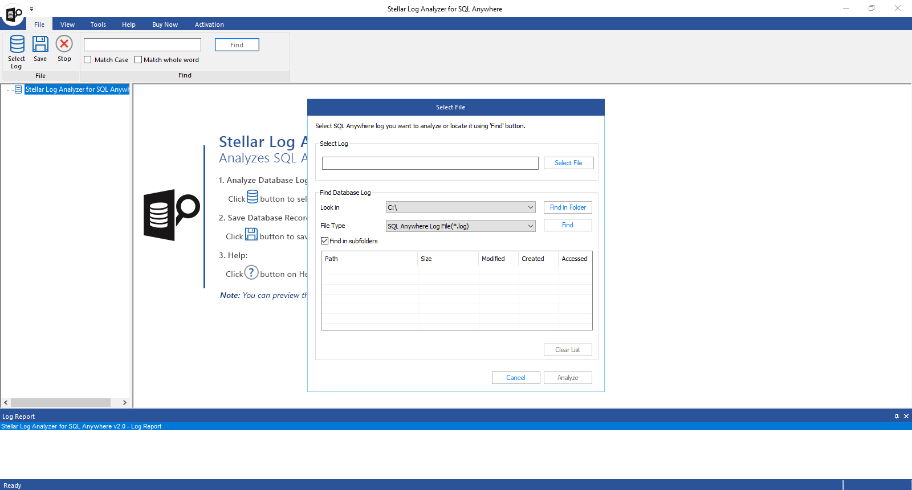Click the large Stellar Log Analyzer logo image

(172, 215)
